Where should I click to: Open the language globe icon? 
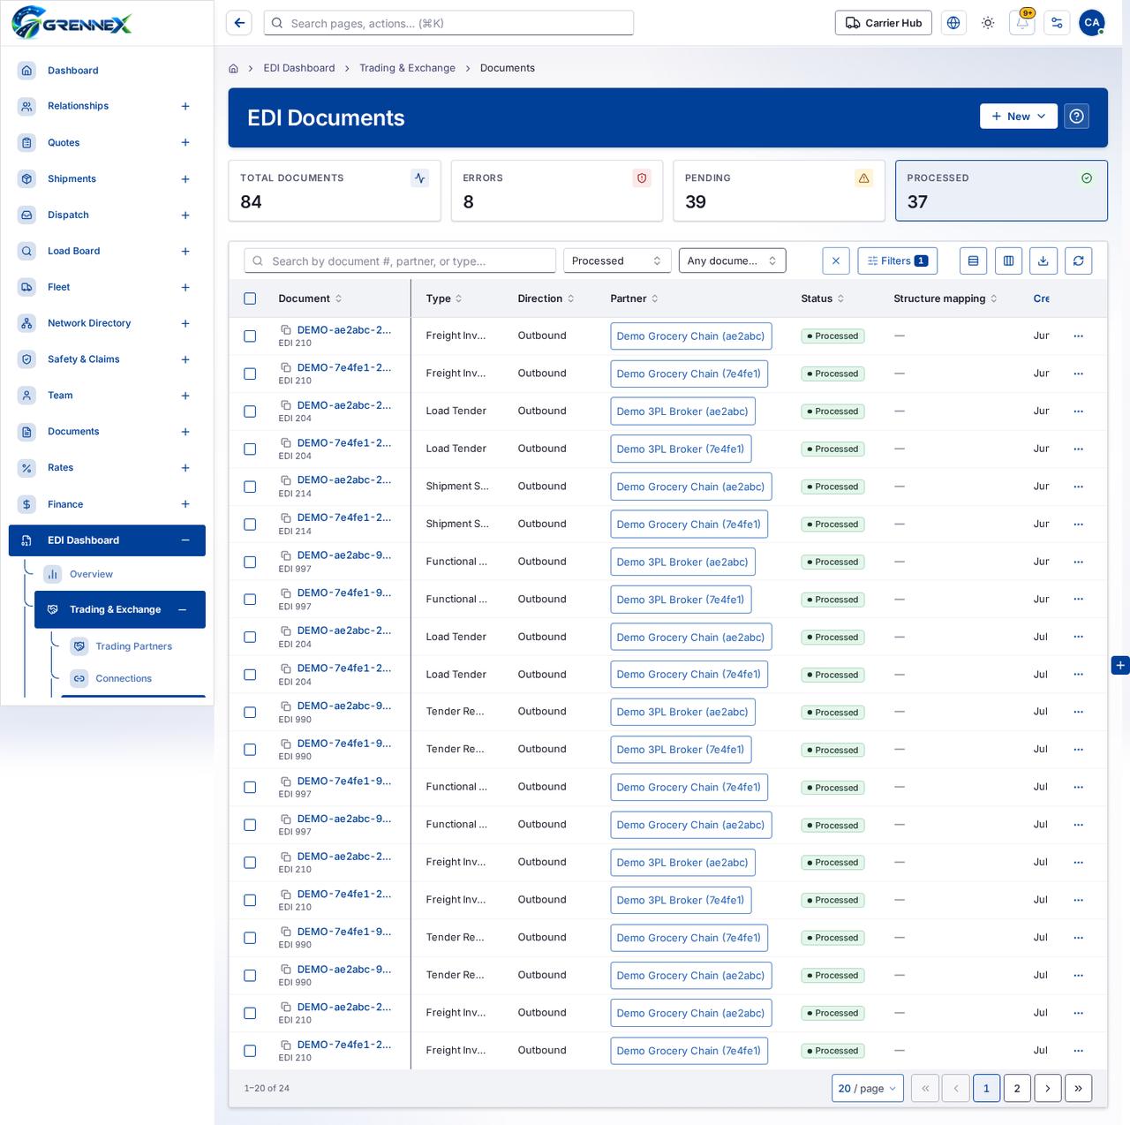(953, 23)
